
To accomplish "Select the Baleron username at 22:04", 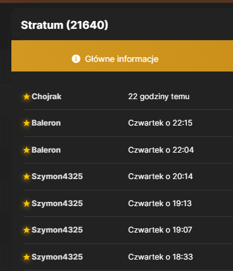I will click(46, 150).
